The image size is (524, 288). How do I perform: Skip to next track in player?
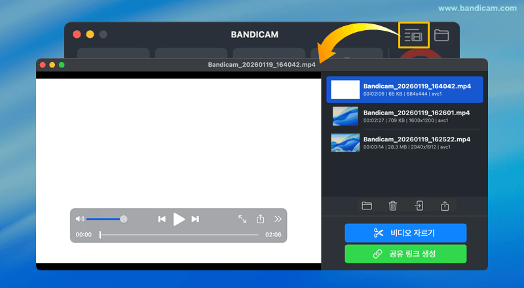click(x=195, y=219)
